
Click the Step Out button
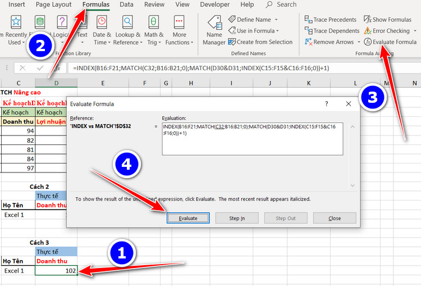[x=286, y=218]
